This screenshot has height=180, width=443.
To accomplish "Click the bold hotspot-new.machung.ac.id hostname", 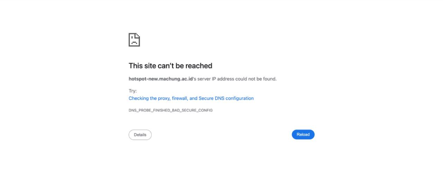I will click(x=161, y=79).
